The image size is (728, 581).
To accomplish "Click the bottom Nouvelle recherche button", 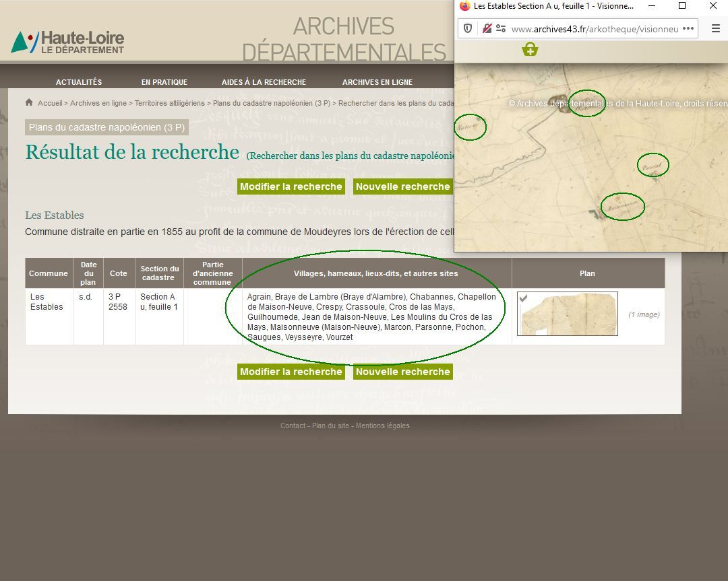I will [402, 372].
